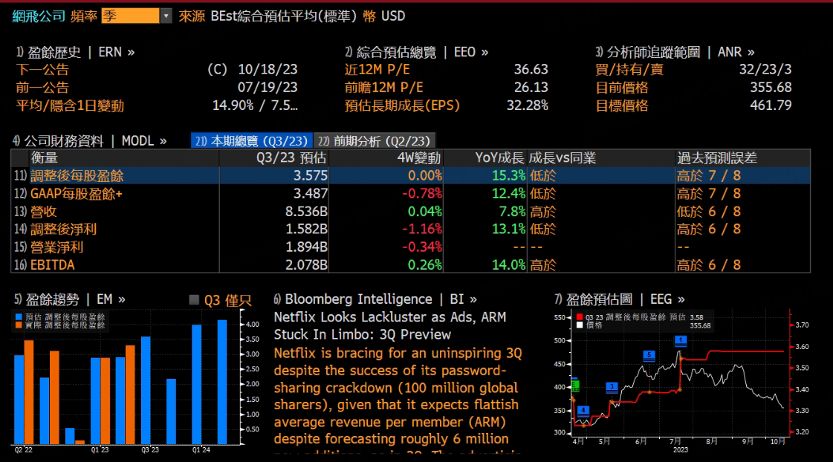Open Netflix Looks Lackluster article headline
Viewport: 833px width, 462px height.
(x=390, y=325)
